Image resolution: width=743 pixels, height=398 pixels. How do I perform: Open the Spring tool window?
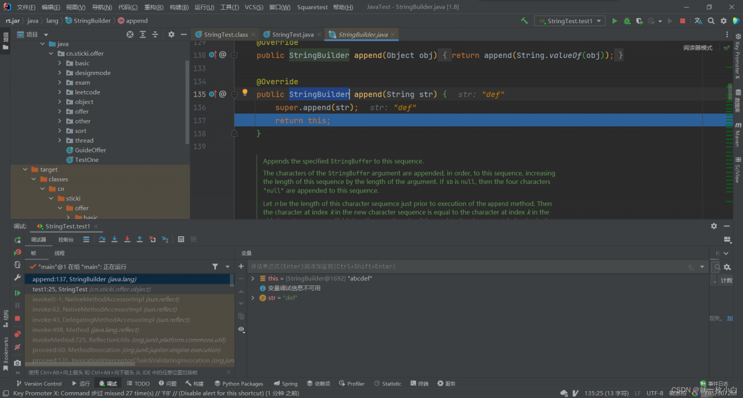point(286,383)
